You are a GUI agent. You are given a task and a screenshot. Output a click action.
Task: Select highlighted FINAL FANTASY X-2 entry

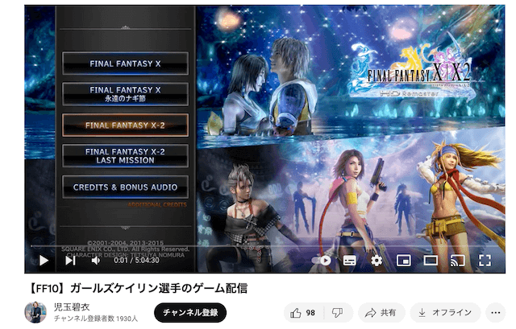coord(125,125)
